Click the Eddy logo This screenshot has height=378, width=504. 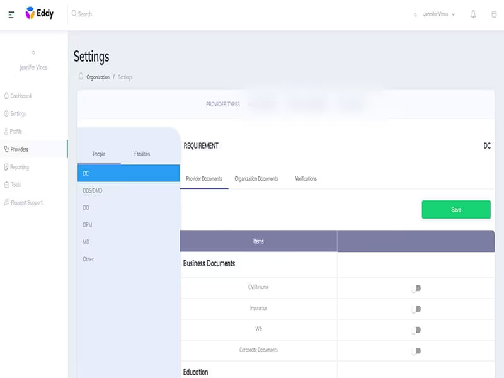(40, 13)
